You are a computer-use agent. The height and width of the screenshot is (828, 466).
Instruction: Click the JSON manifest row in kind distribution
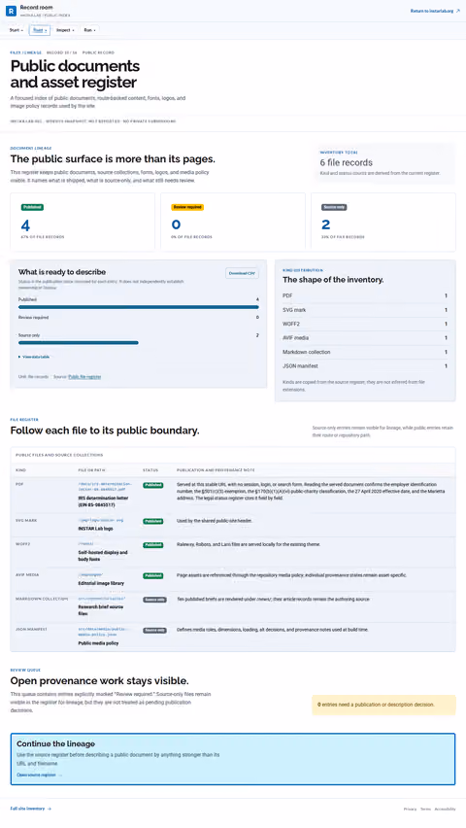click(365, 366)
